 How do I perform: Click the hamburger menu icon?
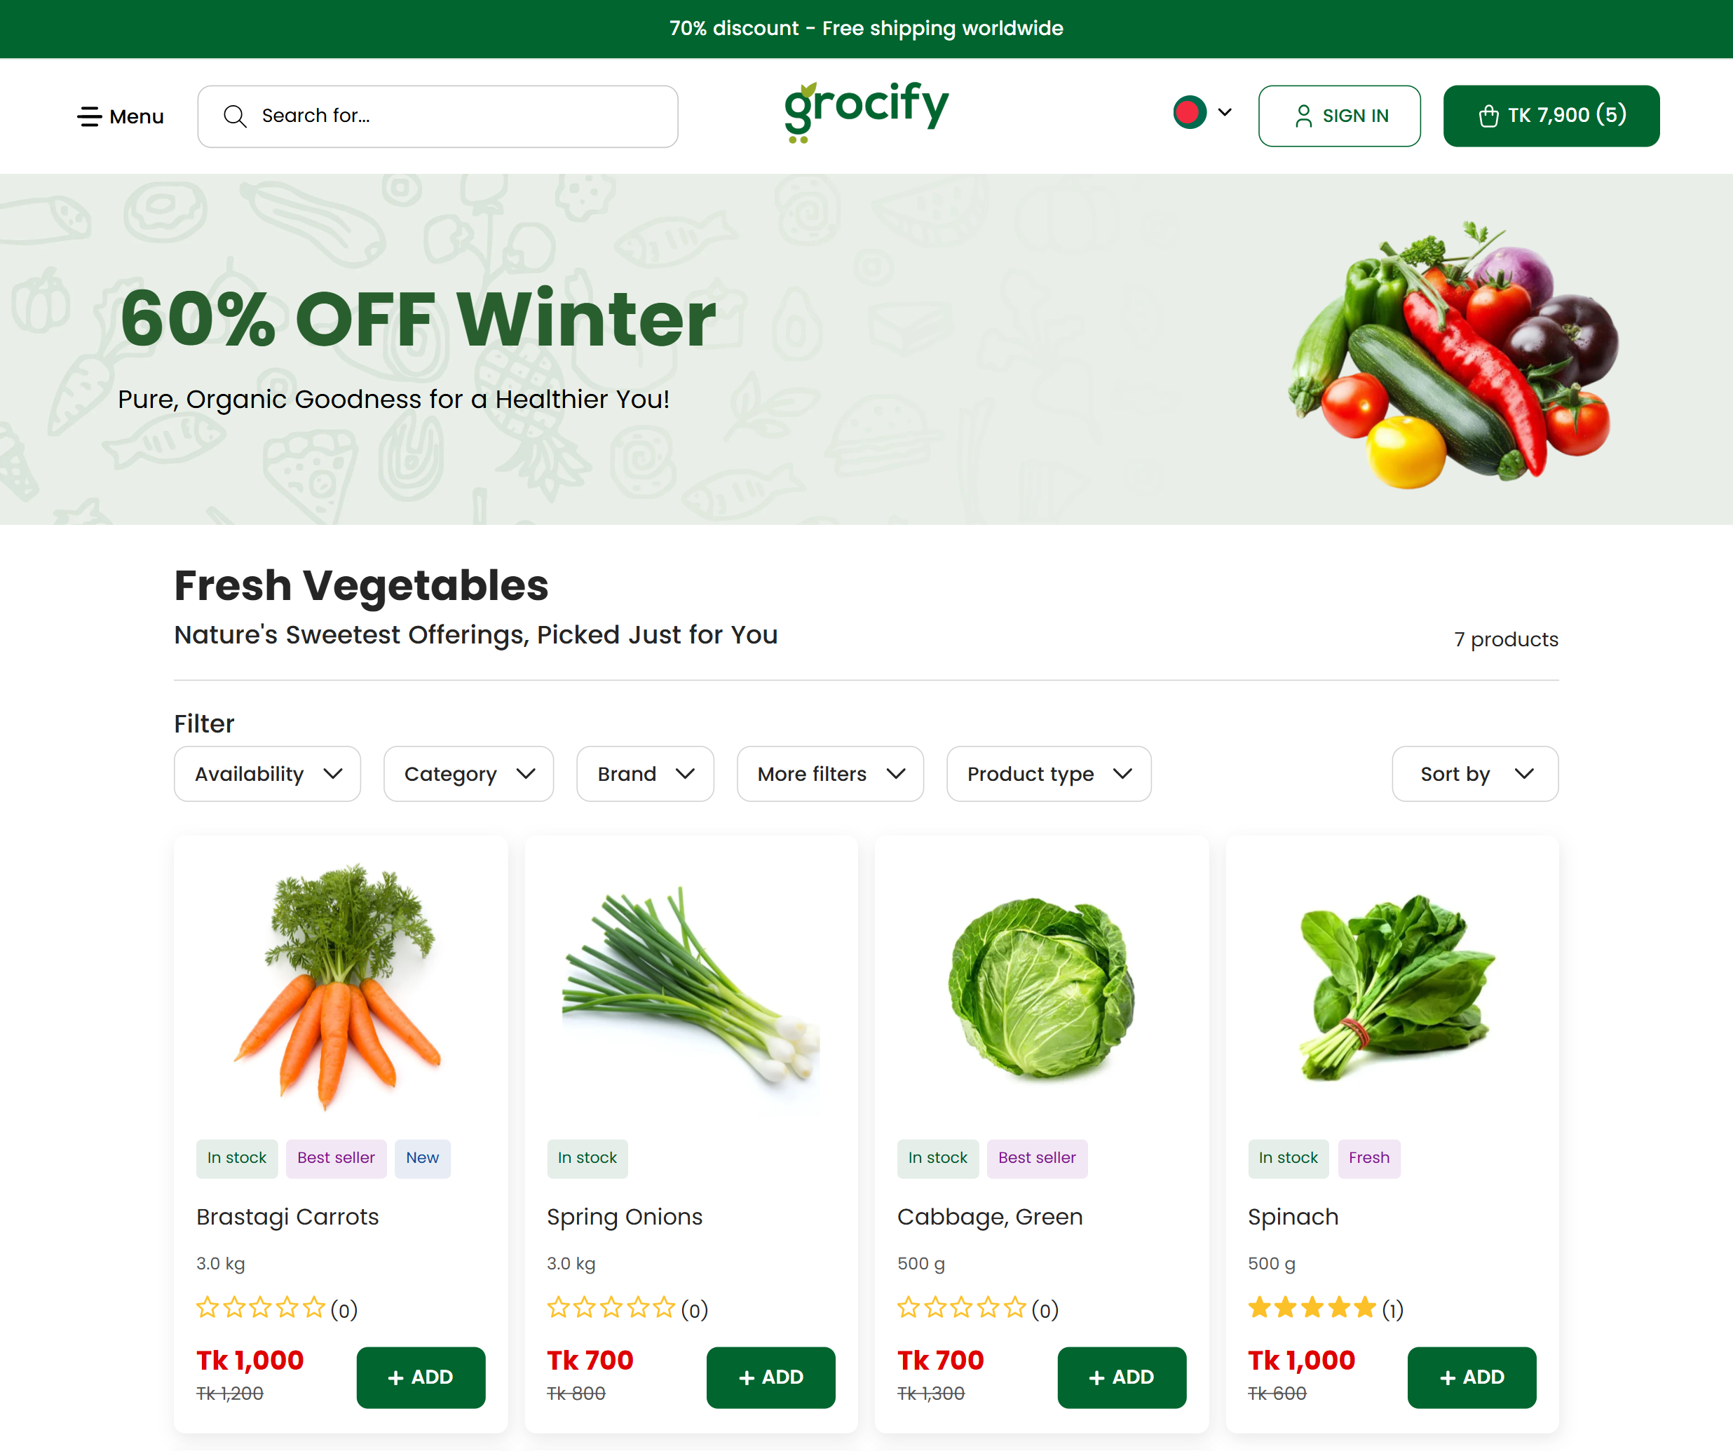pos(89,115)
